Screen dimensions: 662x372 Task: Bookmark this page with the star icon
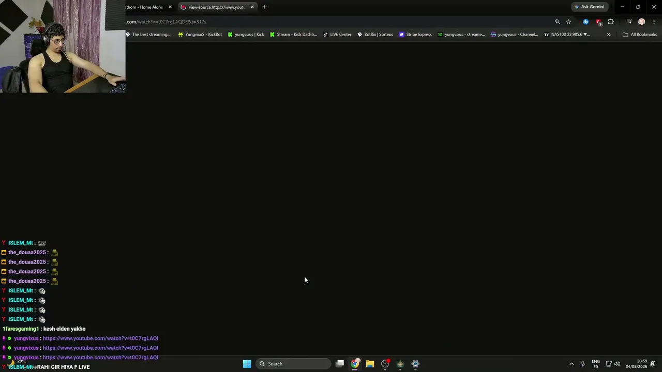568,22
